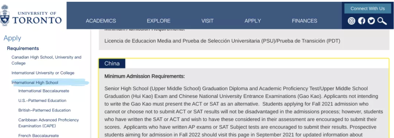Open the Academics menu
Image resolution: width=394 pixels, height=138 pixels.
(x=101, y=21)
